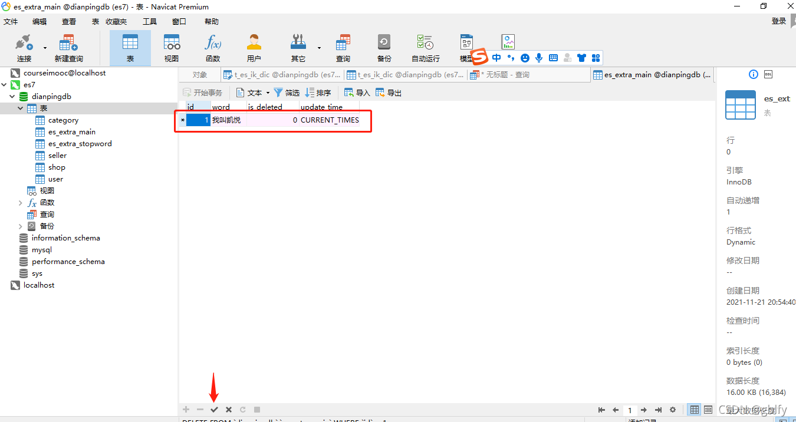The width and height of the screenshot is (796, 422).
Task: Expand the 备份 tree node
Action: (x=21, y=226)
